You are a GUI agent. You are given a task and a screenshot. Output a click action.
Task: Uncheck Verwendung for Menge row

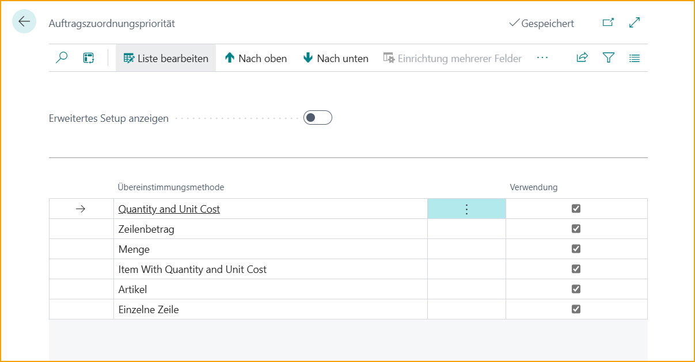pos(576,249)
